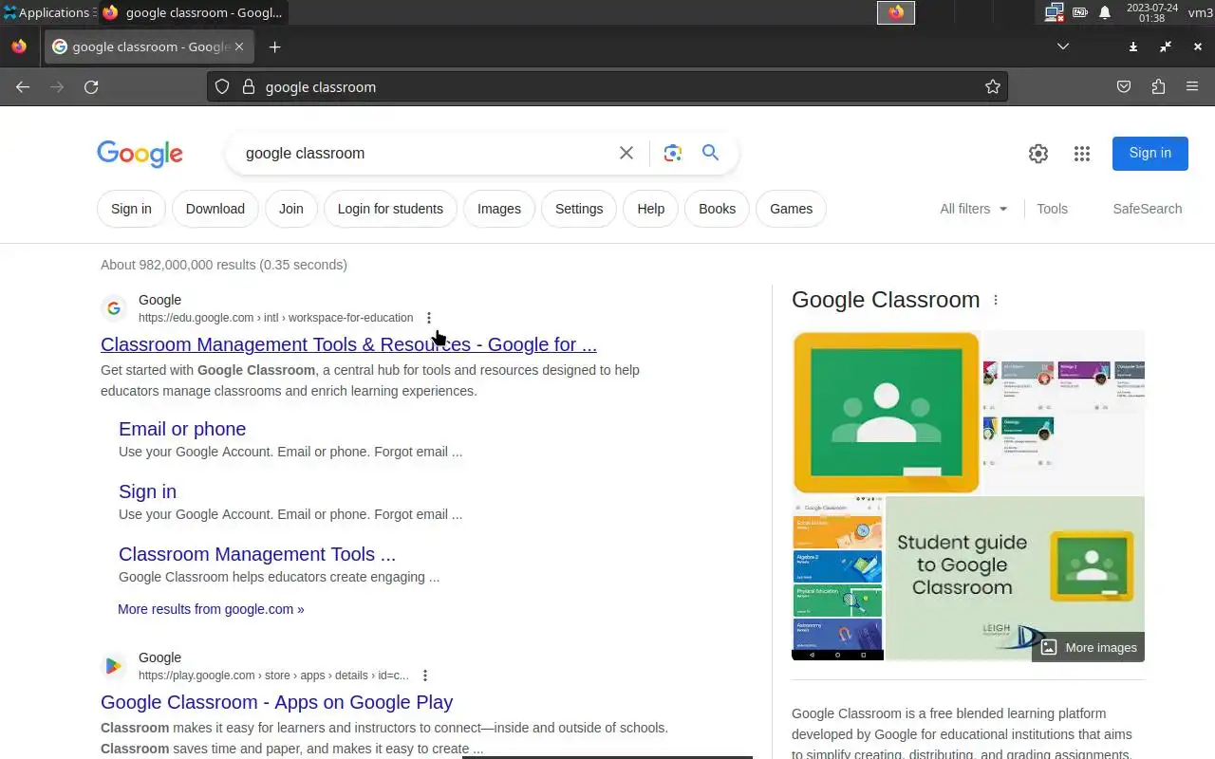
Task: Open the Google apps grid
Action: [1082, 154]
